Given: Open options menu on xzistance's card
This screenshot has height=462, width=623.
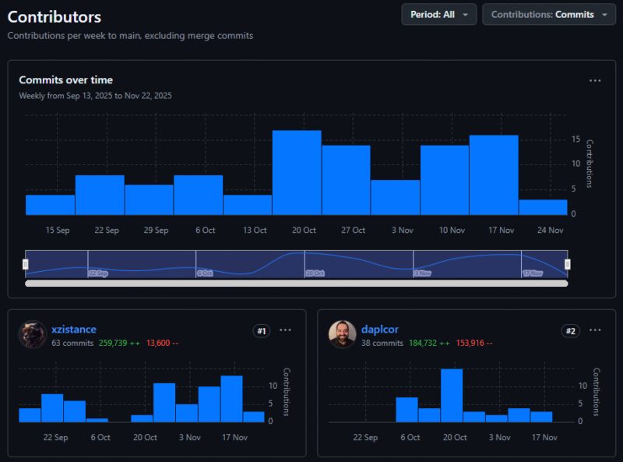Looking at the screenshot, I should (x=286, y=330).
